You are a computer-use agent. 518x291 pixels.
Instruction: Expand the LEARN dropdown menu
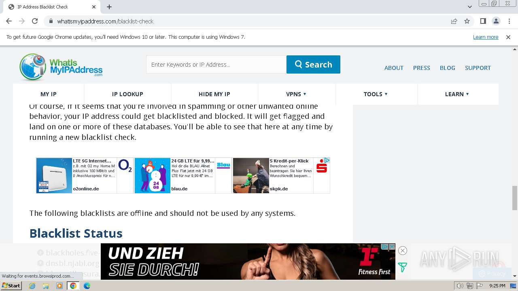(x=457, y=94)
